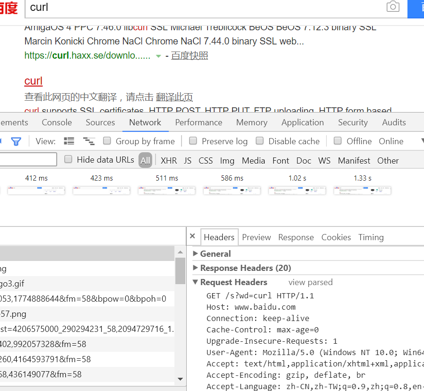Toggle the network filter funnel icon
Image resolution: width=424 pixels, height=391 pixels.
tap(16, 141)
